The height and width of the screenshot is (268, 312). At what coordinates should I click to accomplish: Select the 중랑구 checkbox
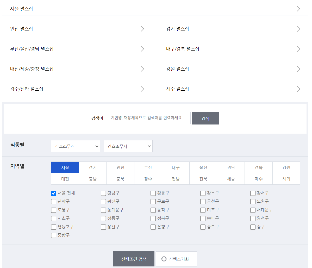[x=53, y=235]
